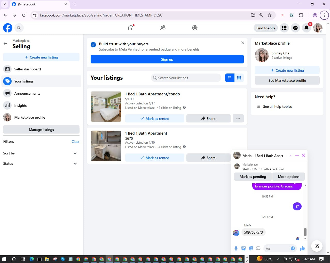Click the Meta Verified Sign up button
The image size is (330, 263).
click(167, 59)
